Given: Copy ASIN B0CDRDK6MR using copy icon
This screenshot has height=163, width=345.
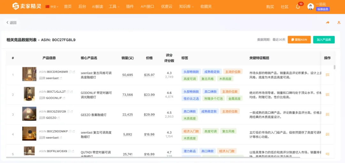Looking at the screenshot, I should (70, 72).
